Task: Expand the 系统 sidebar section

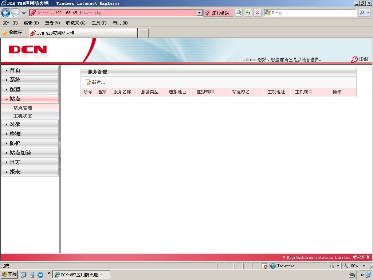Action: coord(30,80)
